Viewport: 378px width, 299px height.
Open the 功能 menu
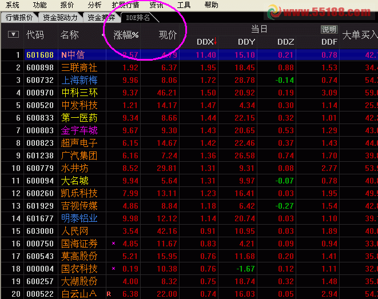point(39,5)
